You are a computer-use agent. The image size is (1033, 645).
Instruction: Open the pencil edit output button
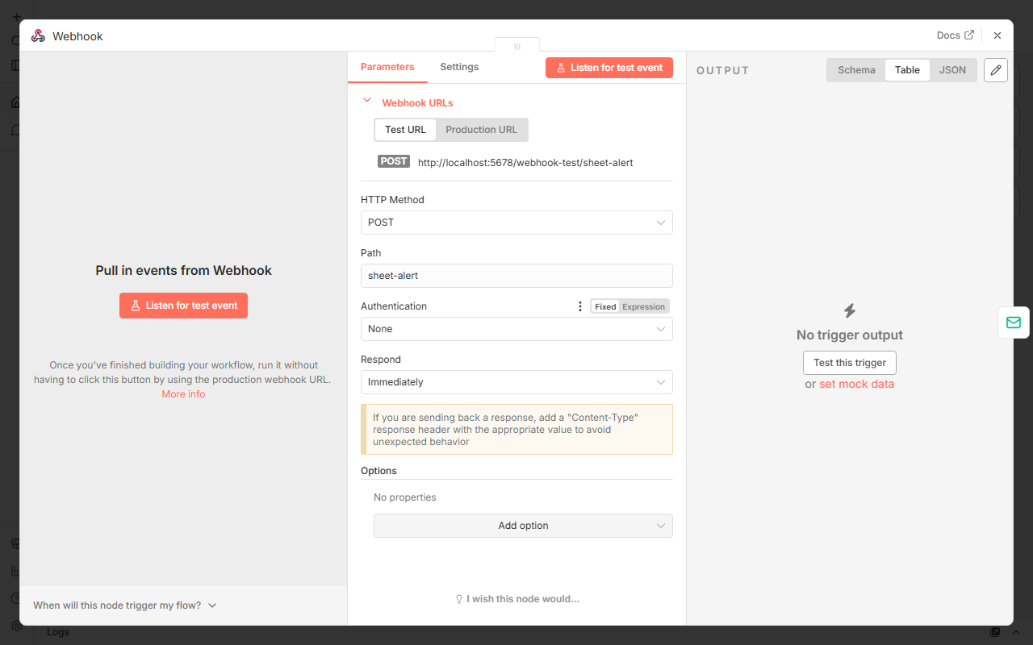click(x=996, y=70)
